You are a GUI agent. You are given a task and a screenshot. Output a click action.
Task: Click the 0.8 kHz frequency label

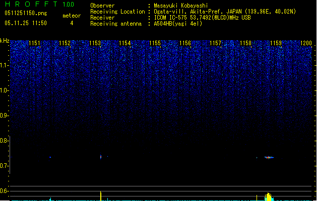[x=5, y=141]
